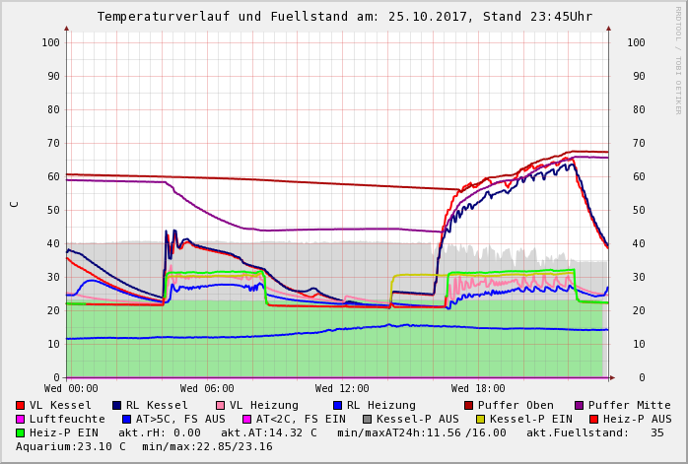Click the 'AT<2C, FS EIN' legend swatch
Screen dimensions: 688x464
pos(247,419)
